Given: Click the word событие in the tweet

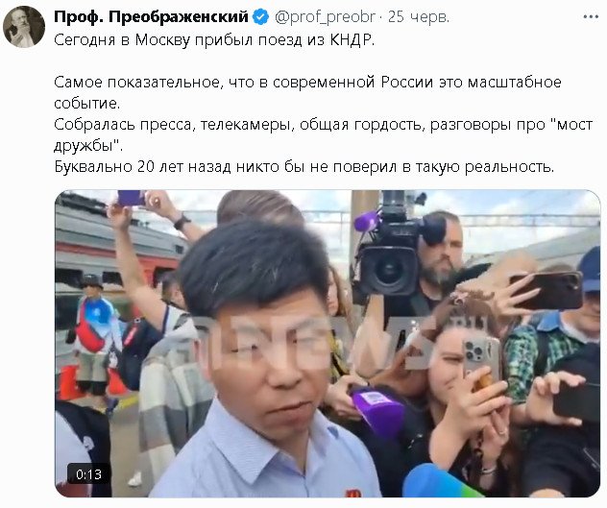Looking at the screenshot, I should tap(87, 104).
